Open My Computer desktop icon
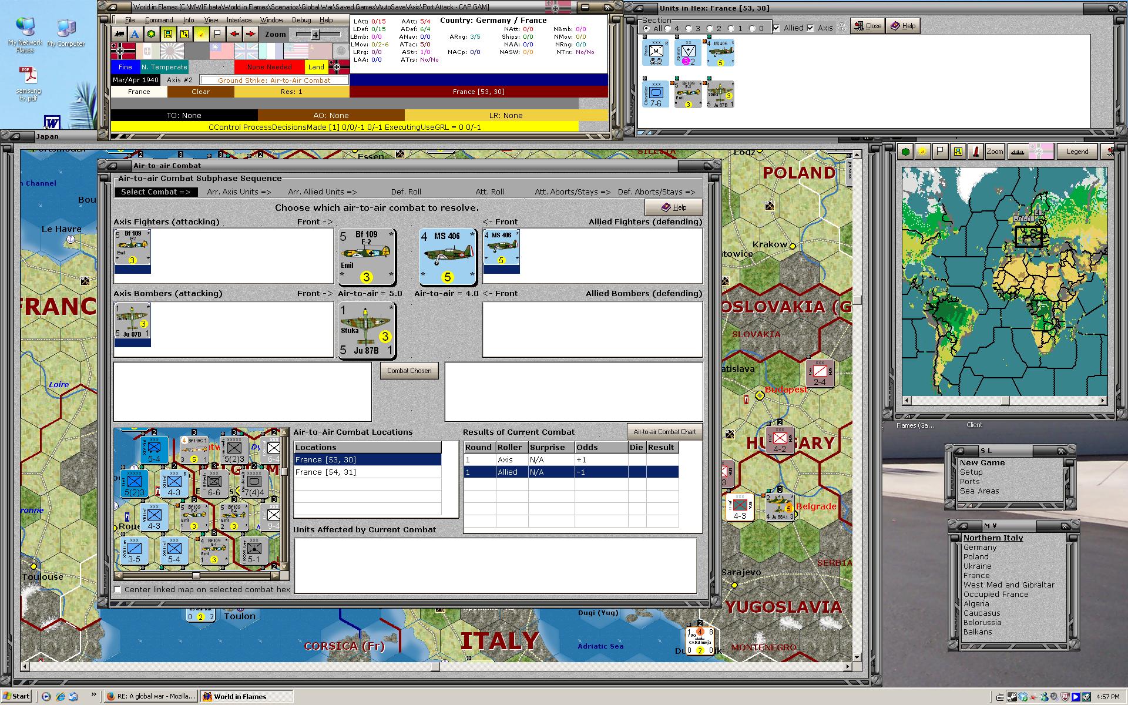1128x705 pixels. [66, 33]
